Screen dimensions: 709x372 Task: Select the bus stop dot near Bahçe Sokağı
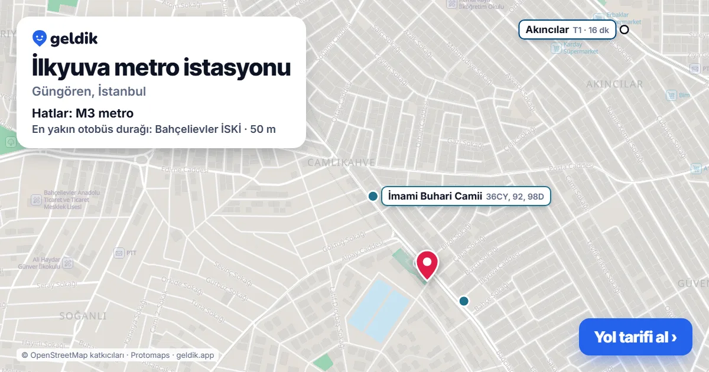point(464,301)
